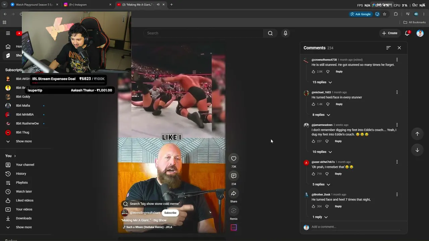The width and height of the screenshot is (429, 241).
Task: Open the browser extensions puzzle icon
Action: click(396, 14)
